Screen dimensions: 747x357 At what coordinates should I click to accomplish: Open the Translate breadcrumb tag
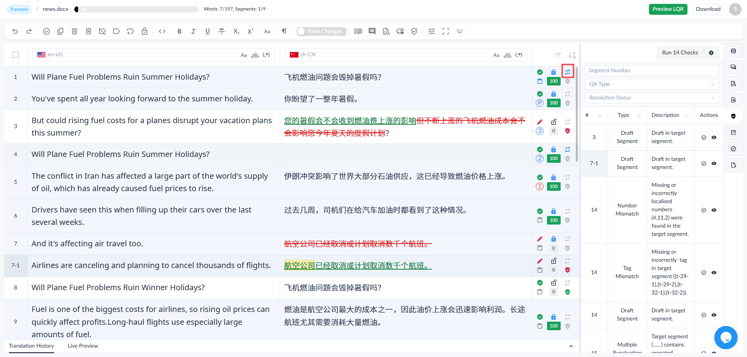(x=19, y=9)
